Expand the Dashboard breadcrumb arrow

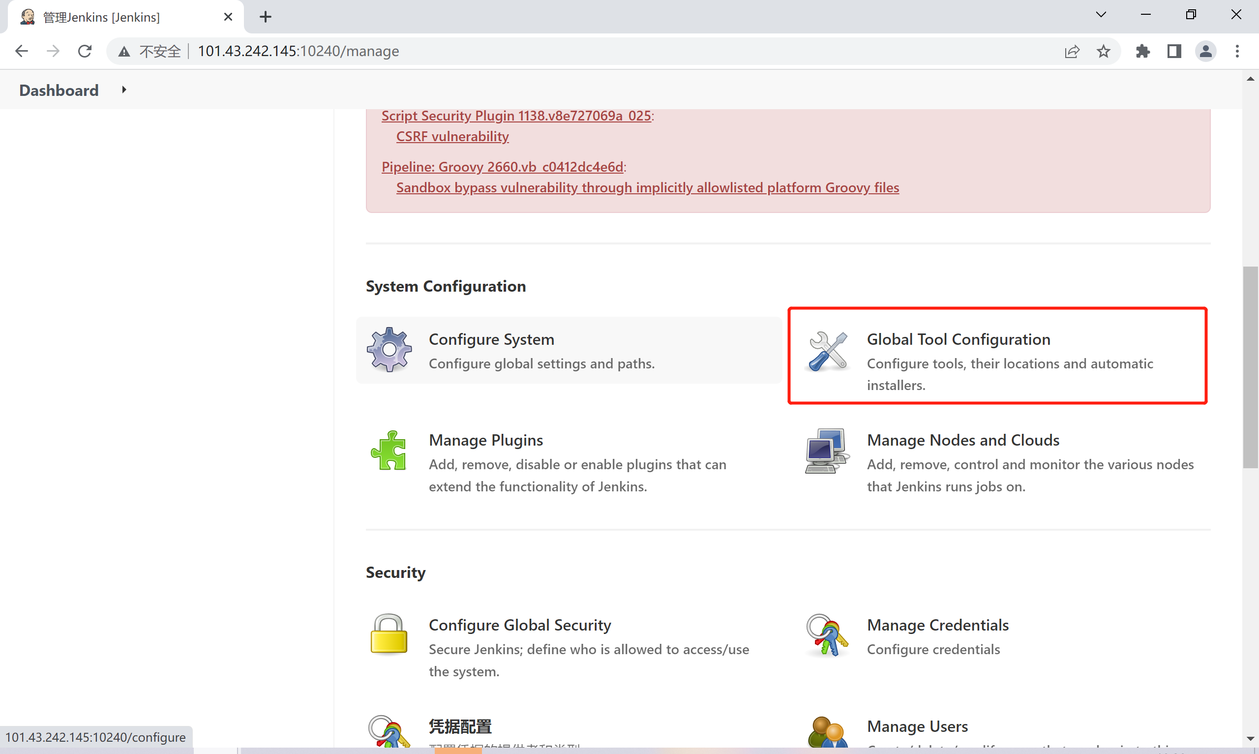(124, 90)
